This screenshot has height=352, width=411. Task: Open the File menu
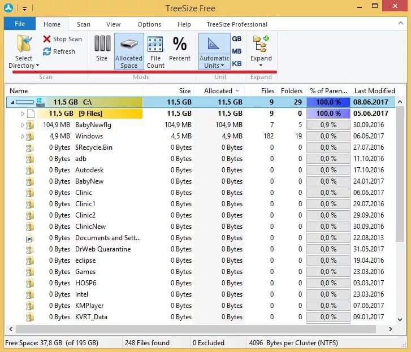pos(20,24)
